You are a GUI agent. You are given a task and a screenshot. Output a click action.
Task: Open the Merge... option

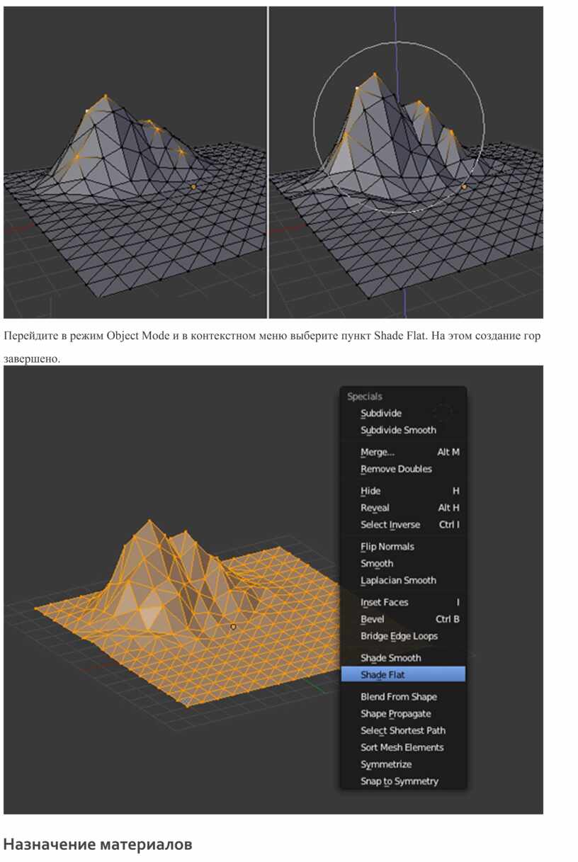pos(403,453)
